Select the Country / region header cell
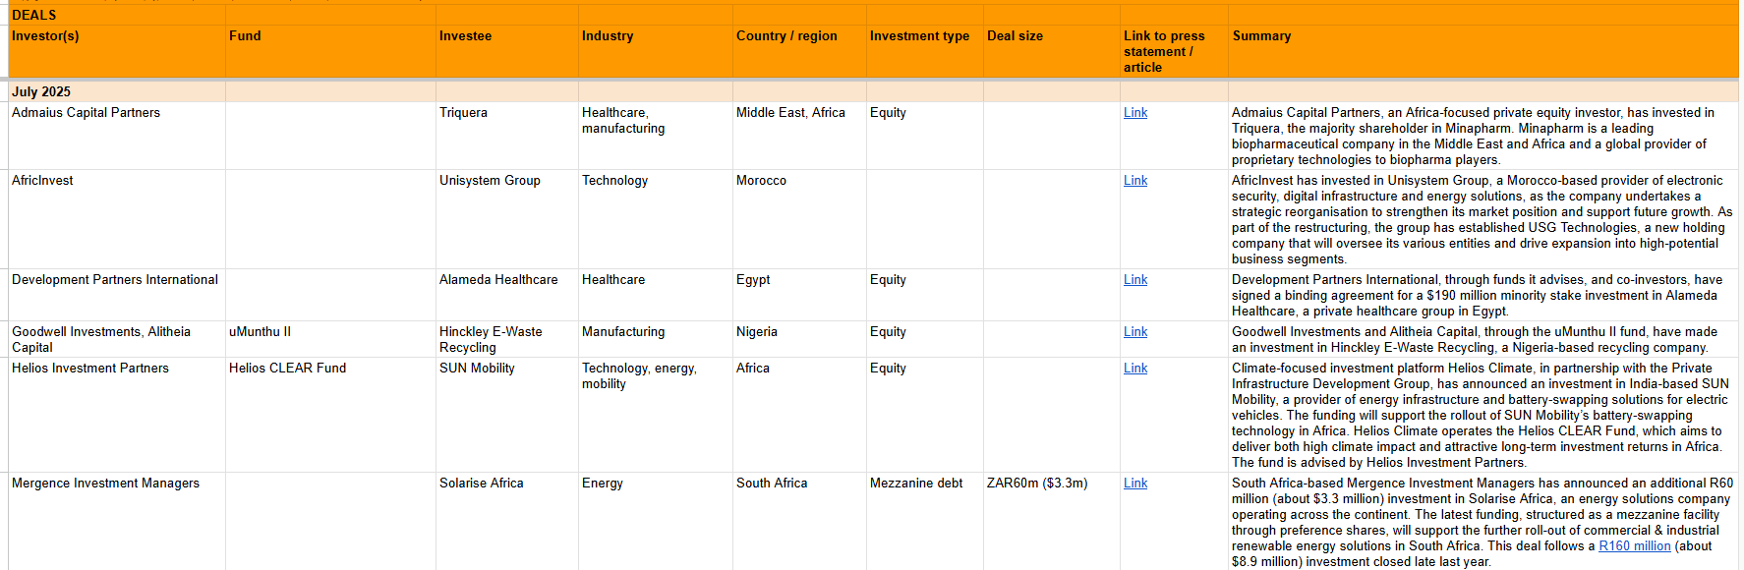This screenshot has width=1744, height=570. click(799, 51)
